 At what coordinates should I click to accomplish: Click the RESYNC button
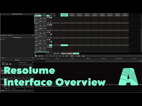72,56
